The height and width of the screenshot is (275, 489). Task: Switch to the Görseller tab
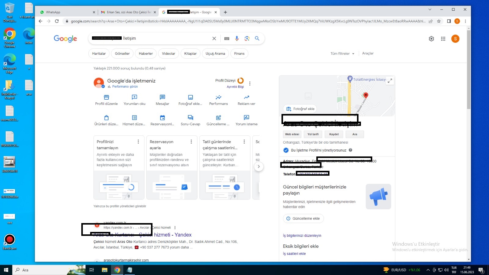tap(122, 53)
